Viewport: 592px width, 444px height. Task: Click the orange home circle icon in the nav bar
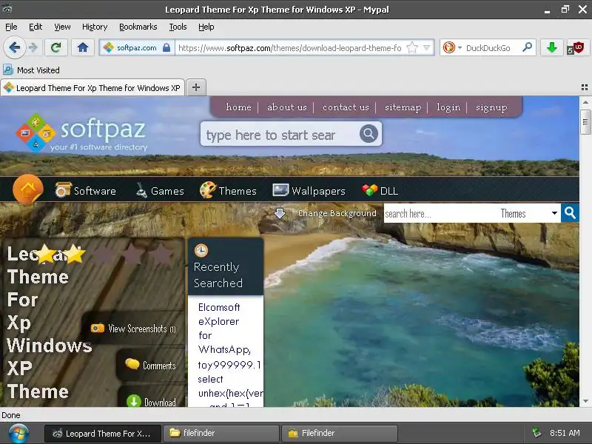pos(28,189)
